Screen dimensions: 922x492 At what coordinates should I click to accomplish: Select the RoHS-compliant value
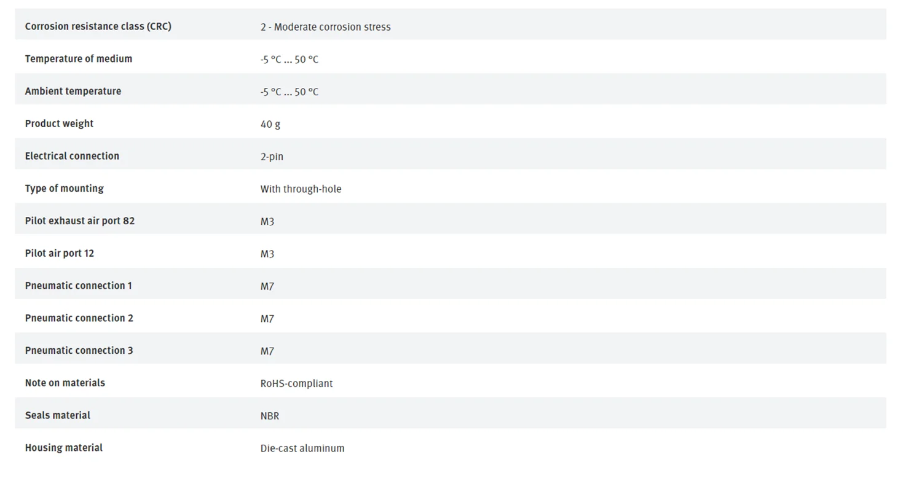(x=296, y=384)
